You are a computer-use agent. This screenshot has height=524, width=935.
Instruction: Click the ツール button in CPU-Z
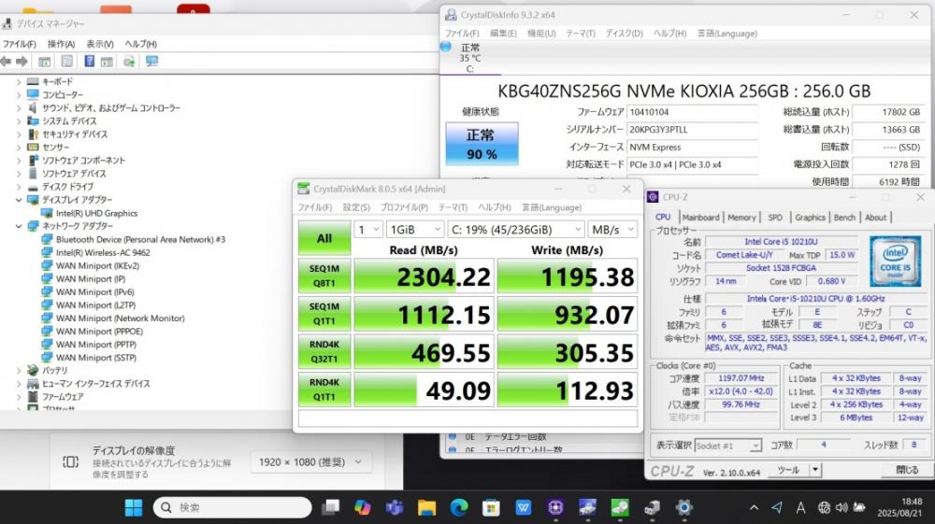[788, 470]
